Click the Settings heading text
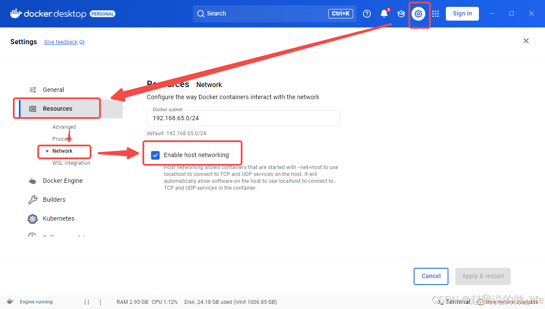 click(24, 42)
